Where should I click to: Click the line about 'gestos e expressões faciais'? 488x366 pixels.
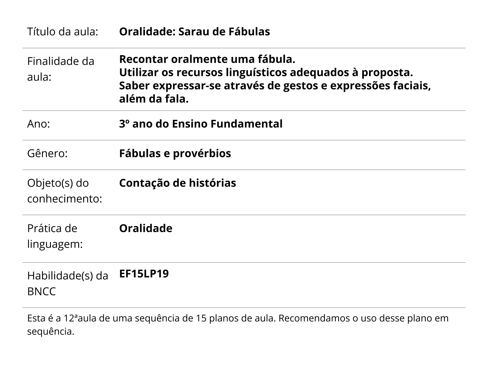[x=274, y=86]
